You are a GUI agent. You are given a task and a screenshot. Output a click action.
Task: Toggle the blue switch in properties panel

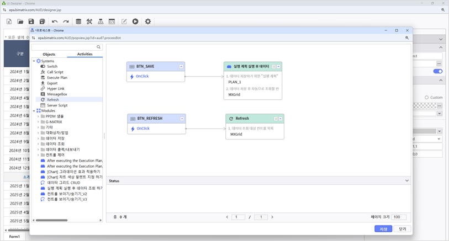(x=438, y=71)
